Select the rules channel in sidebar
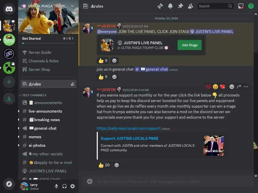 pyautogui.click(x=48, y=84)
